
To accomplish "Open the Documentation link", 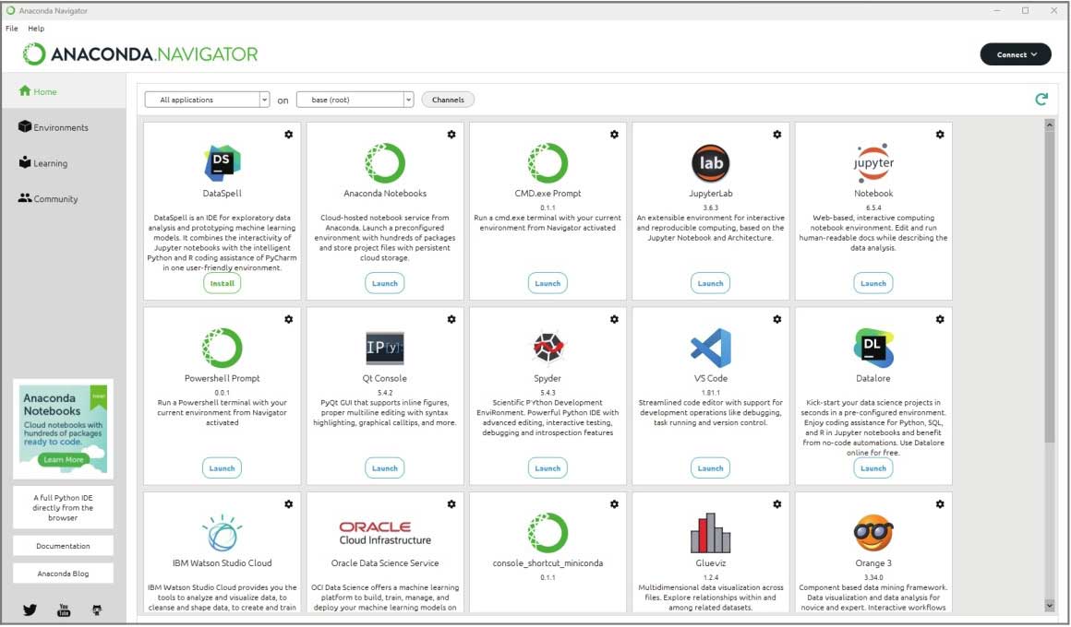I will coord(63,546).
